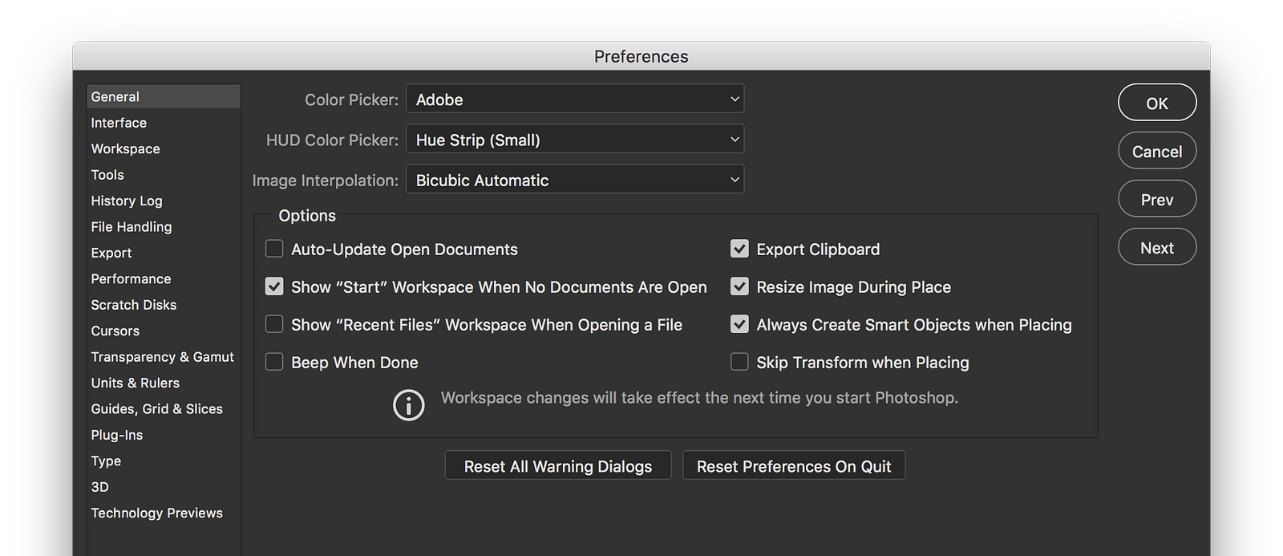Go to Transparency & Gamut settings

click(162, 357)
